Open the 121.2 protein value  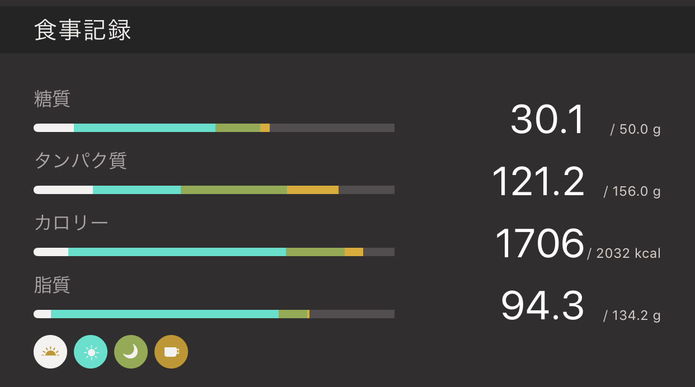click(x=538, y=182)
